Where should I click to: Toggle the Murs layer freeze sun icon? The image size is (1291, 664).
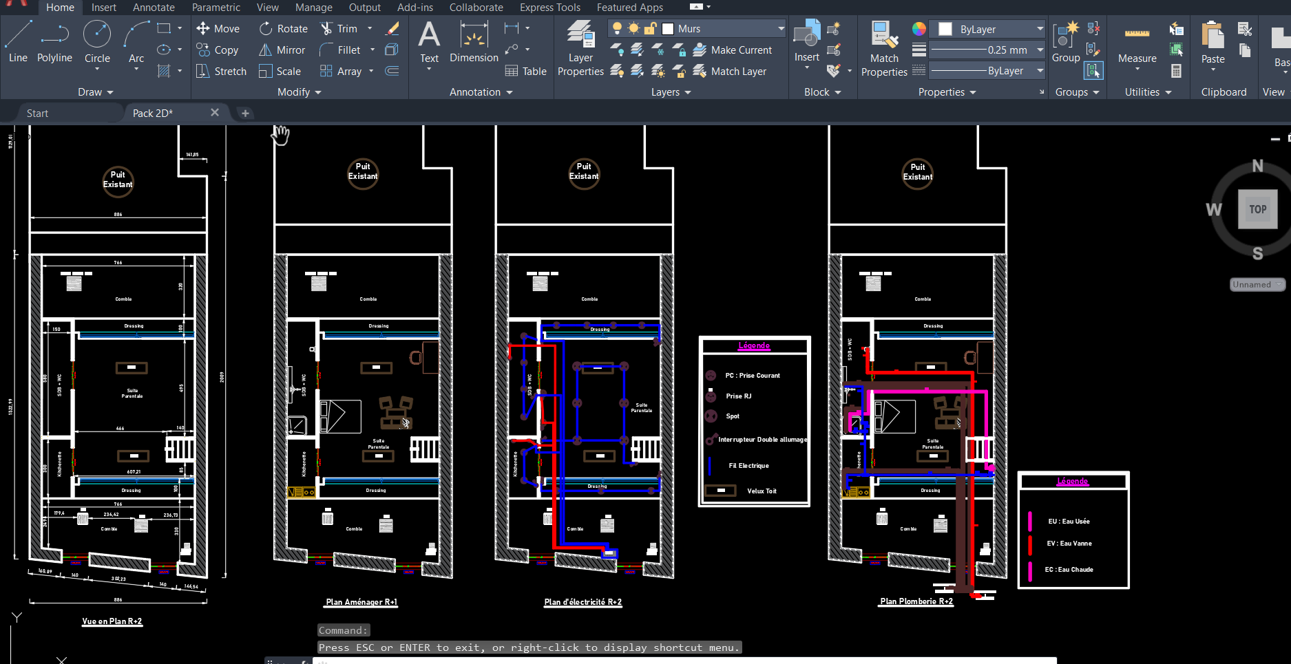(633, 28)
